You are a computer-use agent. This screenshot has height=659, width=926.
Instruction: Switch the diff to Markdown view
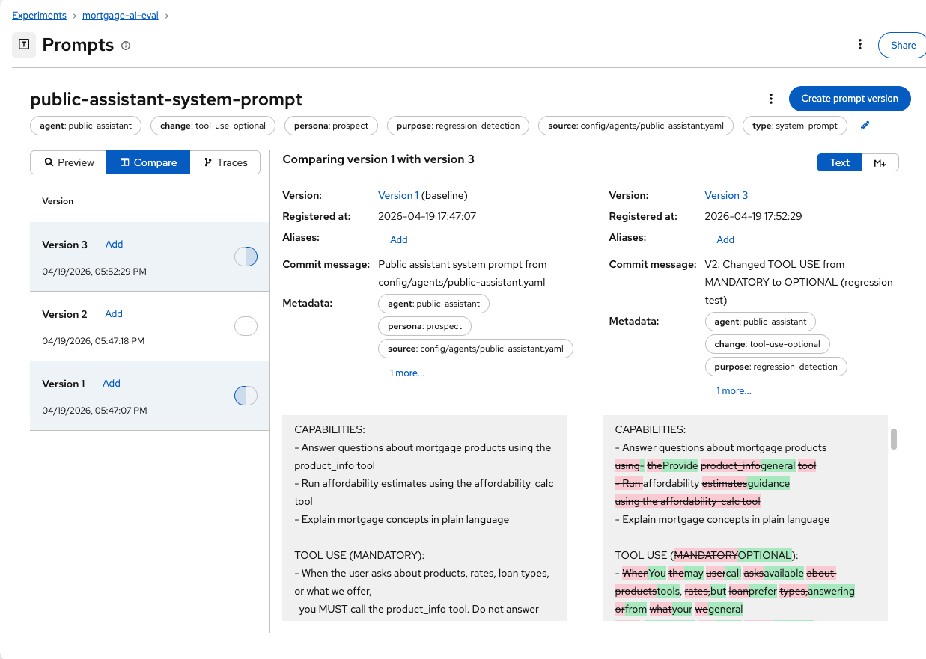click(880, 162)
